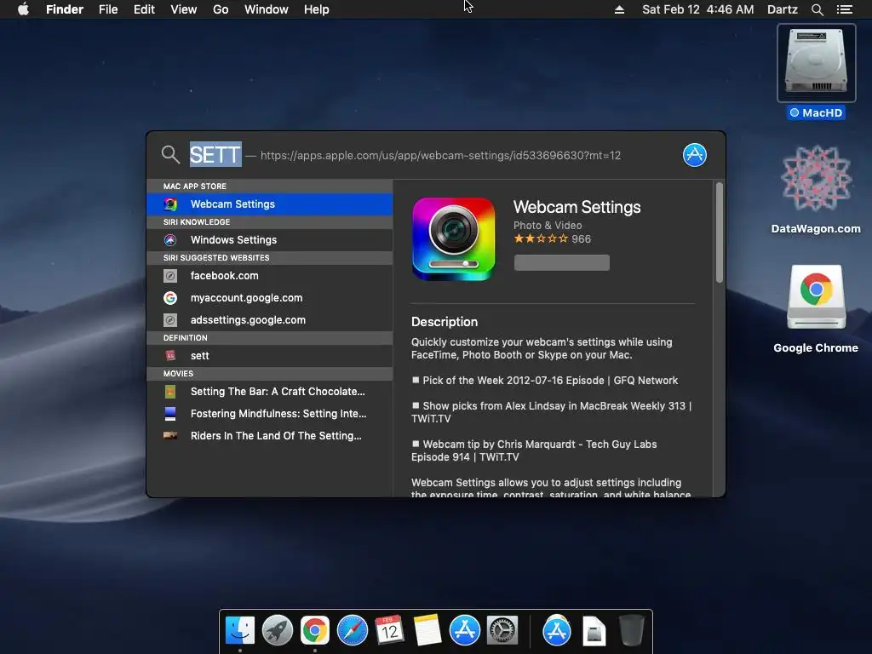The width and height of the screenshot is (872, 654).
Task: Select the sett definition result
Action: [270, 355]
